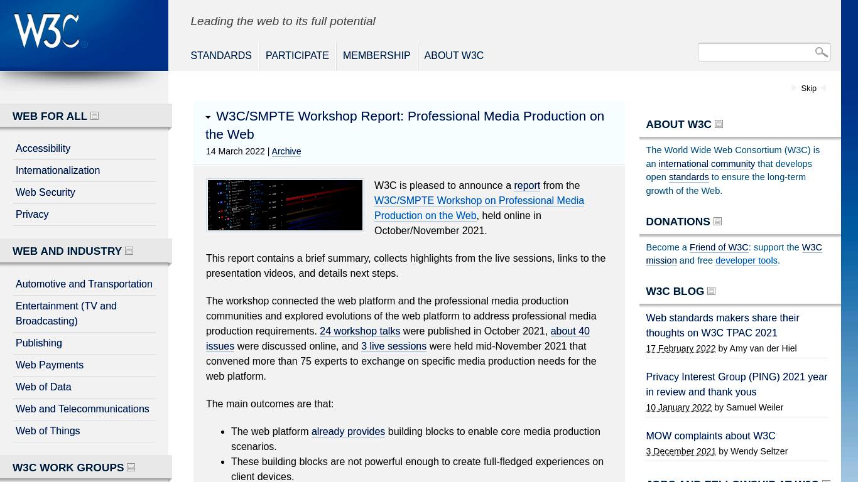Click the WEB AND INDUSTRY heading

click(x=67, y=251)
